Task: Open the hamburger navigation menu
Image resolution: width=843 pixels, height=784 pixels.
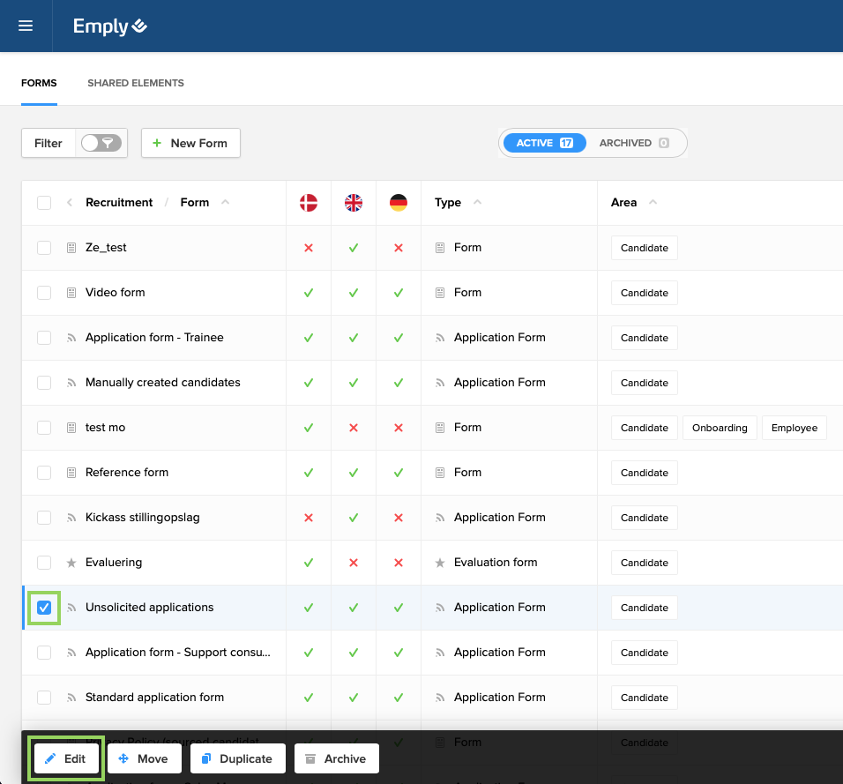Action: (26, 26)
